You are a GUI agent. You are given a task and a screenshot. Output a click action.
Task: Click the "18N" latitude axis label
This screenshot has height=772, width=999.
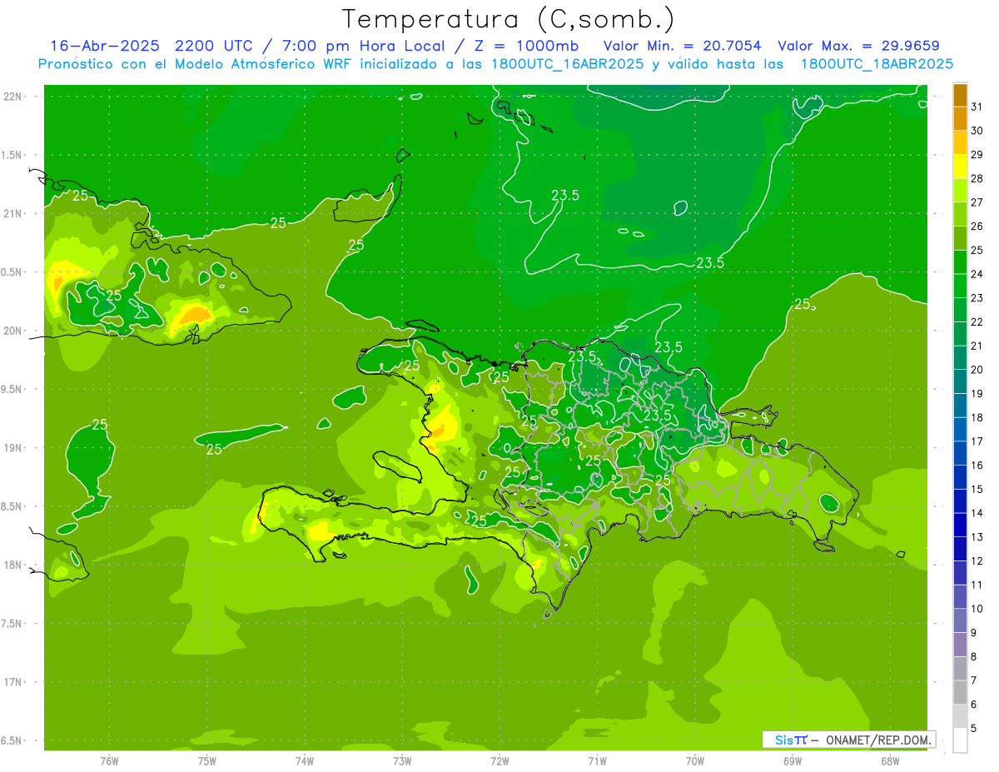[x=13, y=565]
